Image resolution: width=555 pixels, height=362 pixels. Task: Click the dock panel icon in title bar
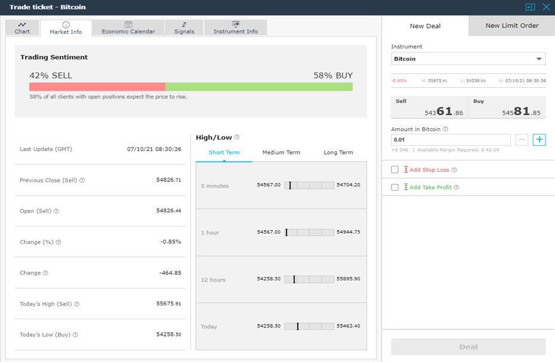click(x=530, y=7)
